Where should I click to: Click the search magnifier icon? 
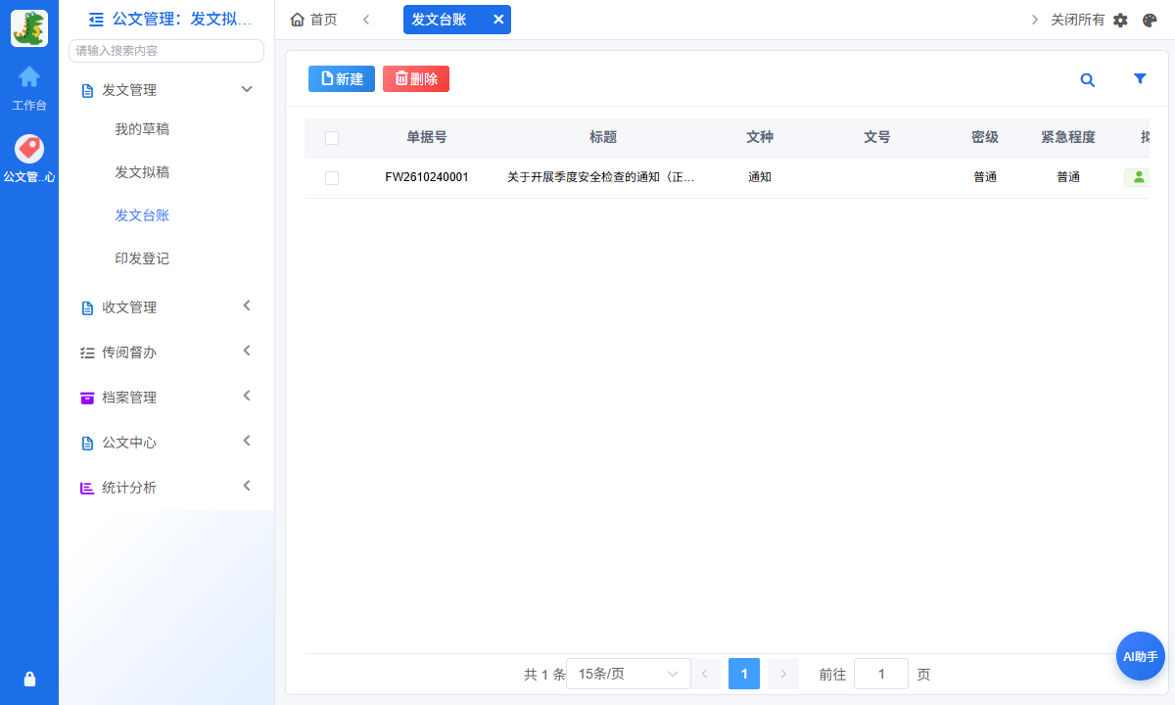pyautogui.click(x=1088, y=80)
